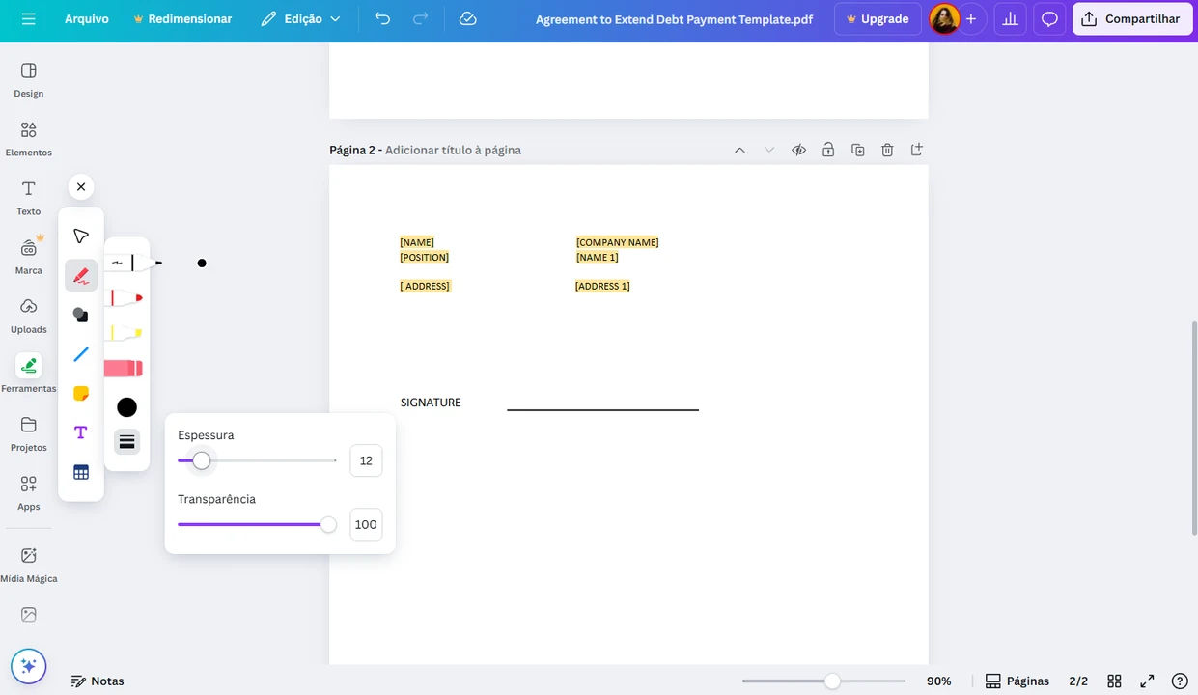Check cloud save status icon

click(x=468, y=19)
